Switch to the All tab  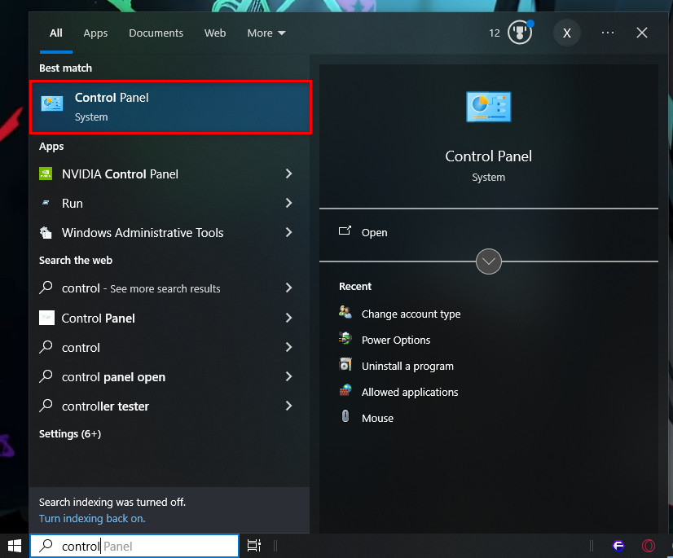(55, 33)
